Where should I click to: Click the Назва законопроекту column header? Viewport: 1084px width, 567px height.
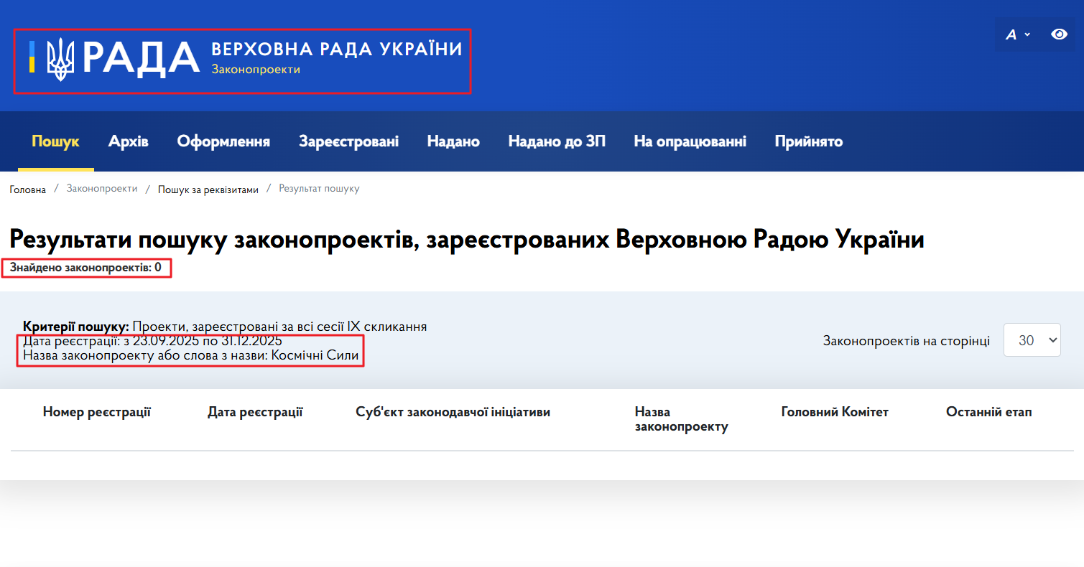point(681,419)
